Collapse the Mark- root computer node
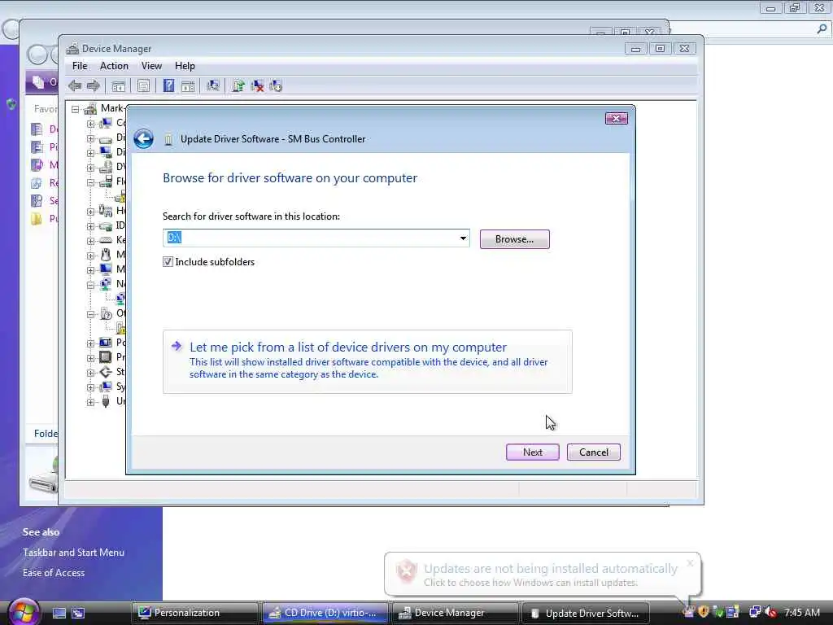 pos(76,109)
